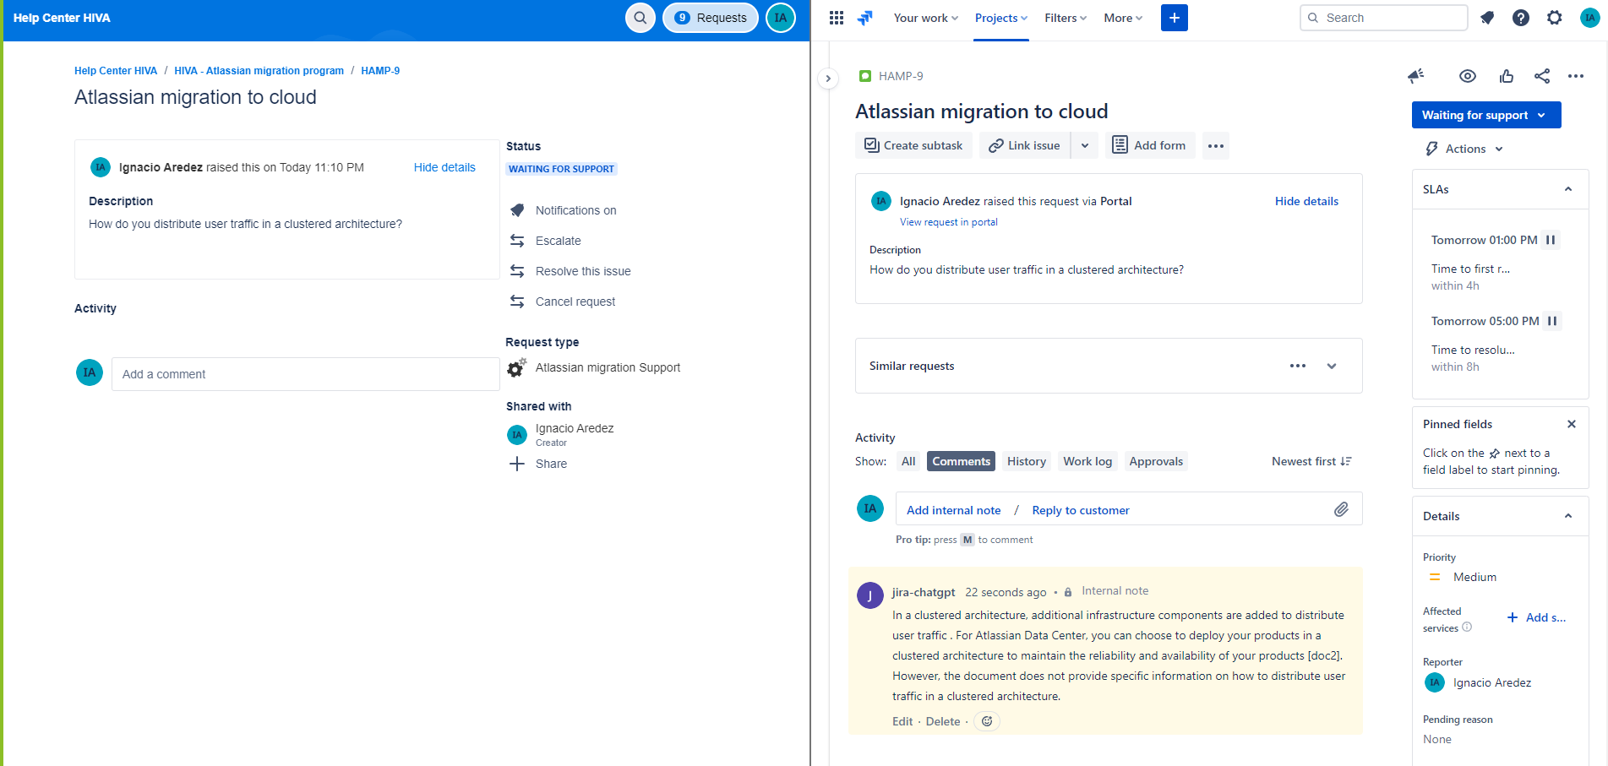
Task: Open Help Center profile avatar IA
Action: (781, 18)
